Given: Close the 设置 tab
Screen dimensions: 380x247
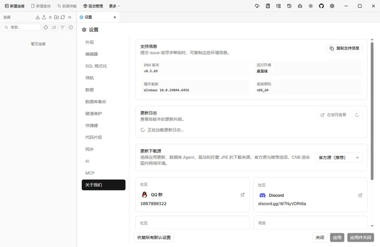Looking at the screenshot, I should pyautogui.click(x=114, y=17).
